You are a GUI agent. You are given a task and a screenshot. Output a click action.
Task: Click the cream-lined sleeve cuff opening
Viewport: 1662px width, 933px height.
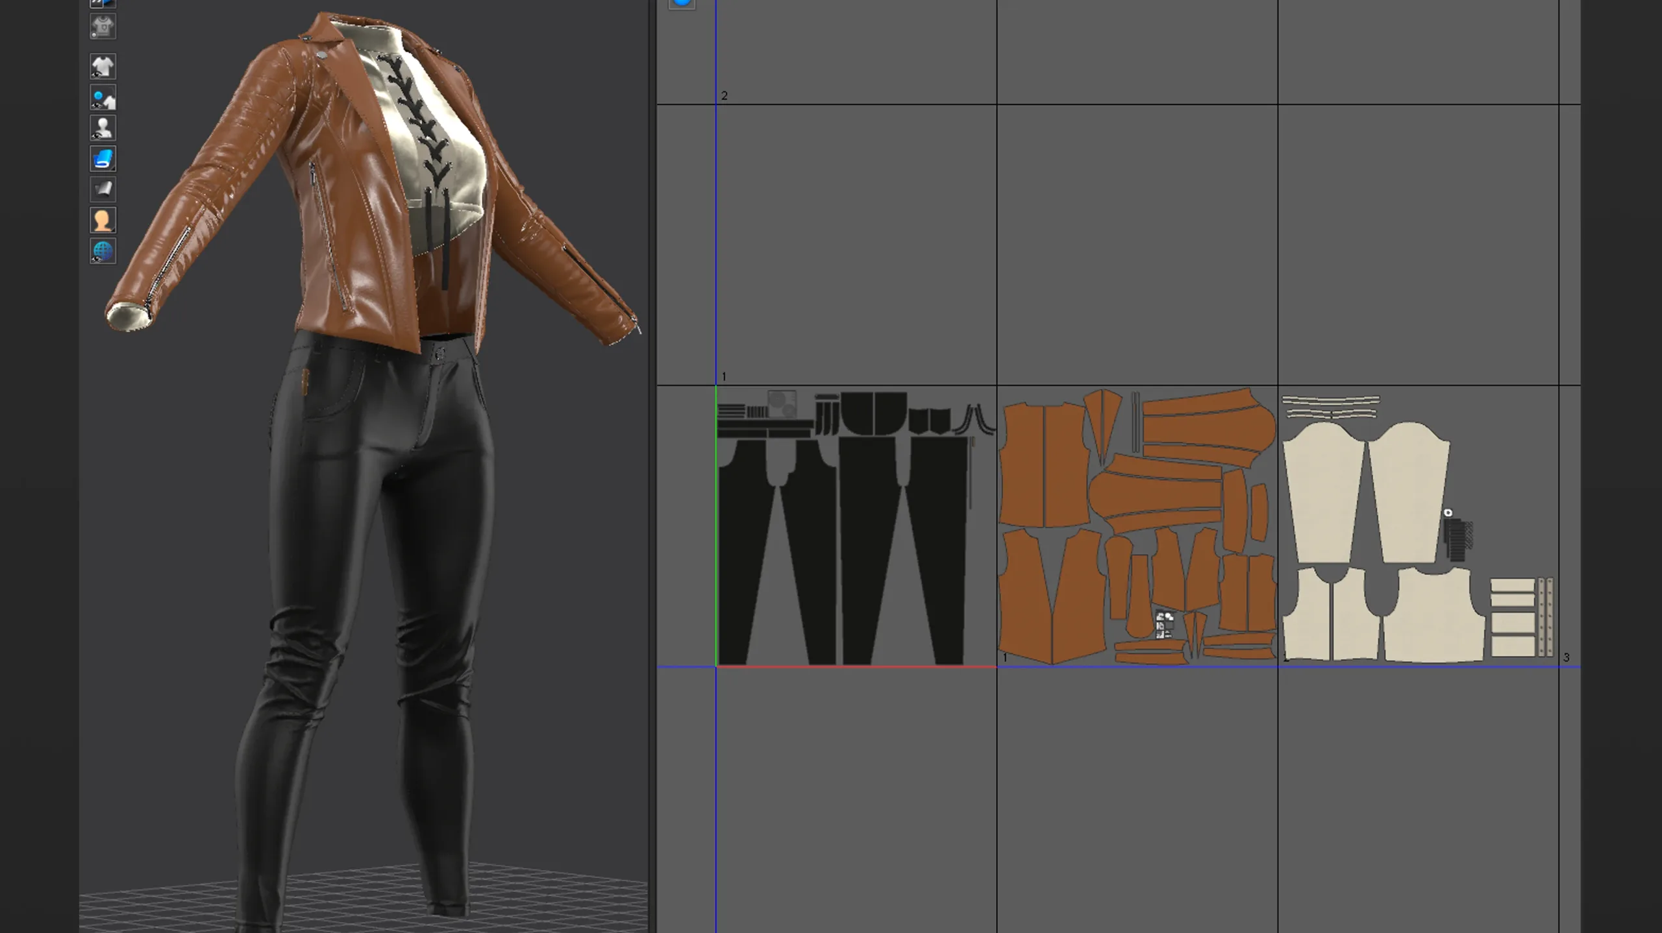(x=129, y=318)
